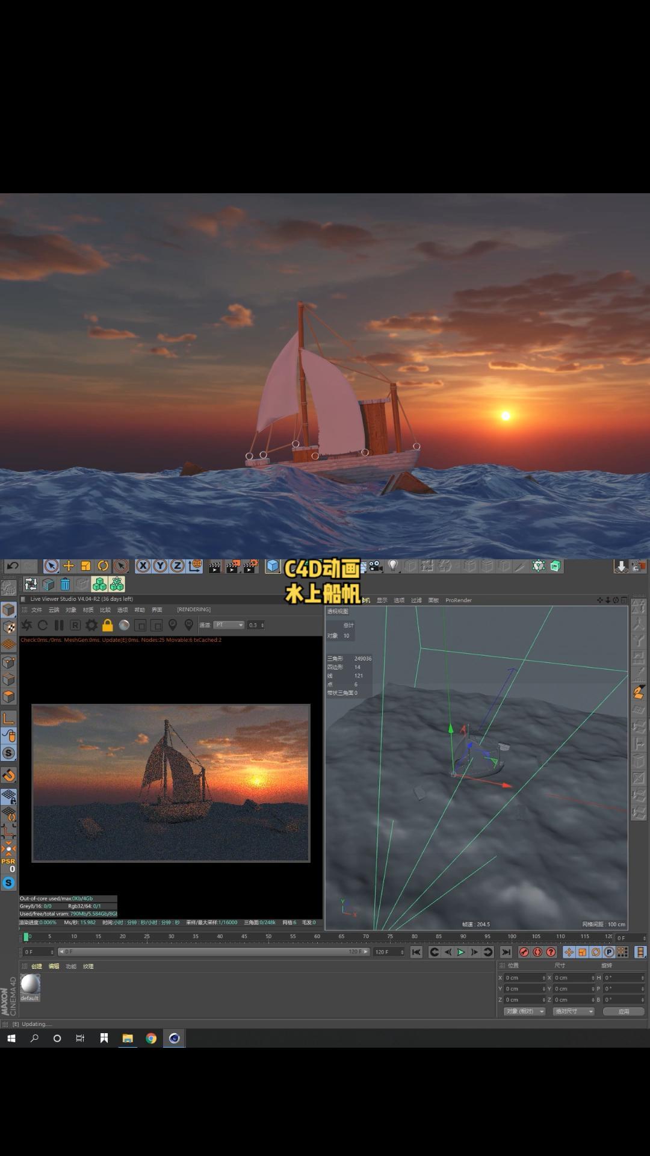Open the PT channel dropdown
Viewport: 650px width, 1156px height.
click(x=229, y=625)
